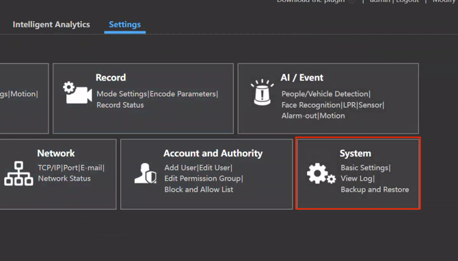The height and width of the screenshot is (261, 458).
Task: View Record Status page
Action: (120, 105)
